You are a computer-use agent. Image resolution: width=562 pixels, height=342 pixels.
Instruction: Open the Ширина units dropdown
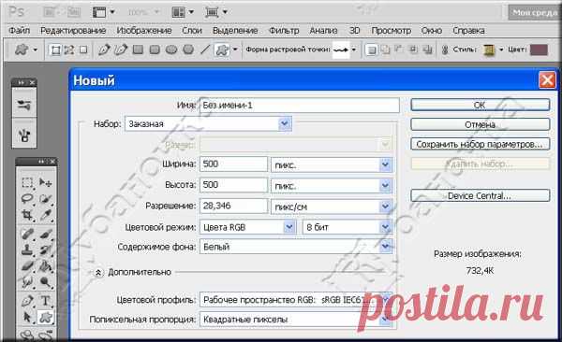tap(332, 164)
